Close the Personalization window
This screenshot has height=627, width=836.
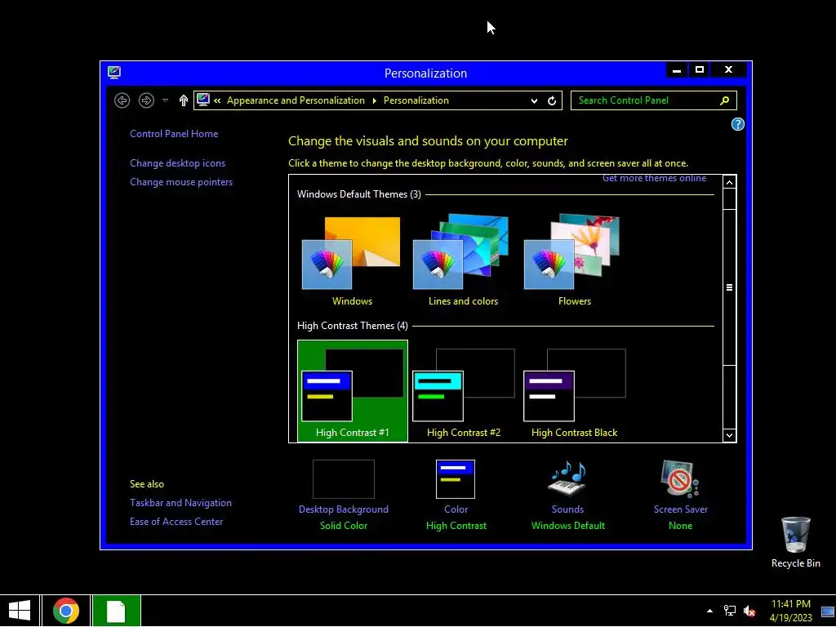(728, 70)
